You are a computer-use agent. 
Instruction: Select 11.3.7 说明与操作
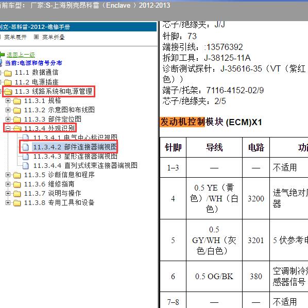point(53,193)
